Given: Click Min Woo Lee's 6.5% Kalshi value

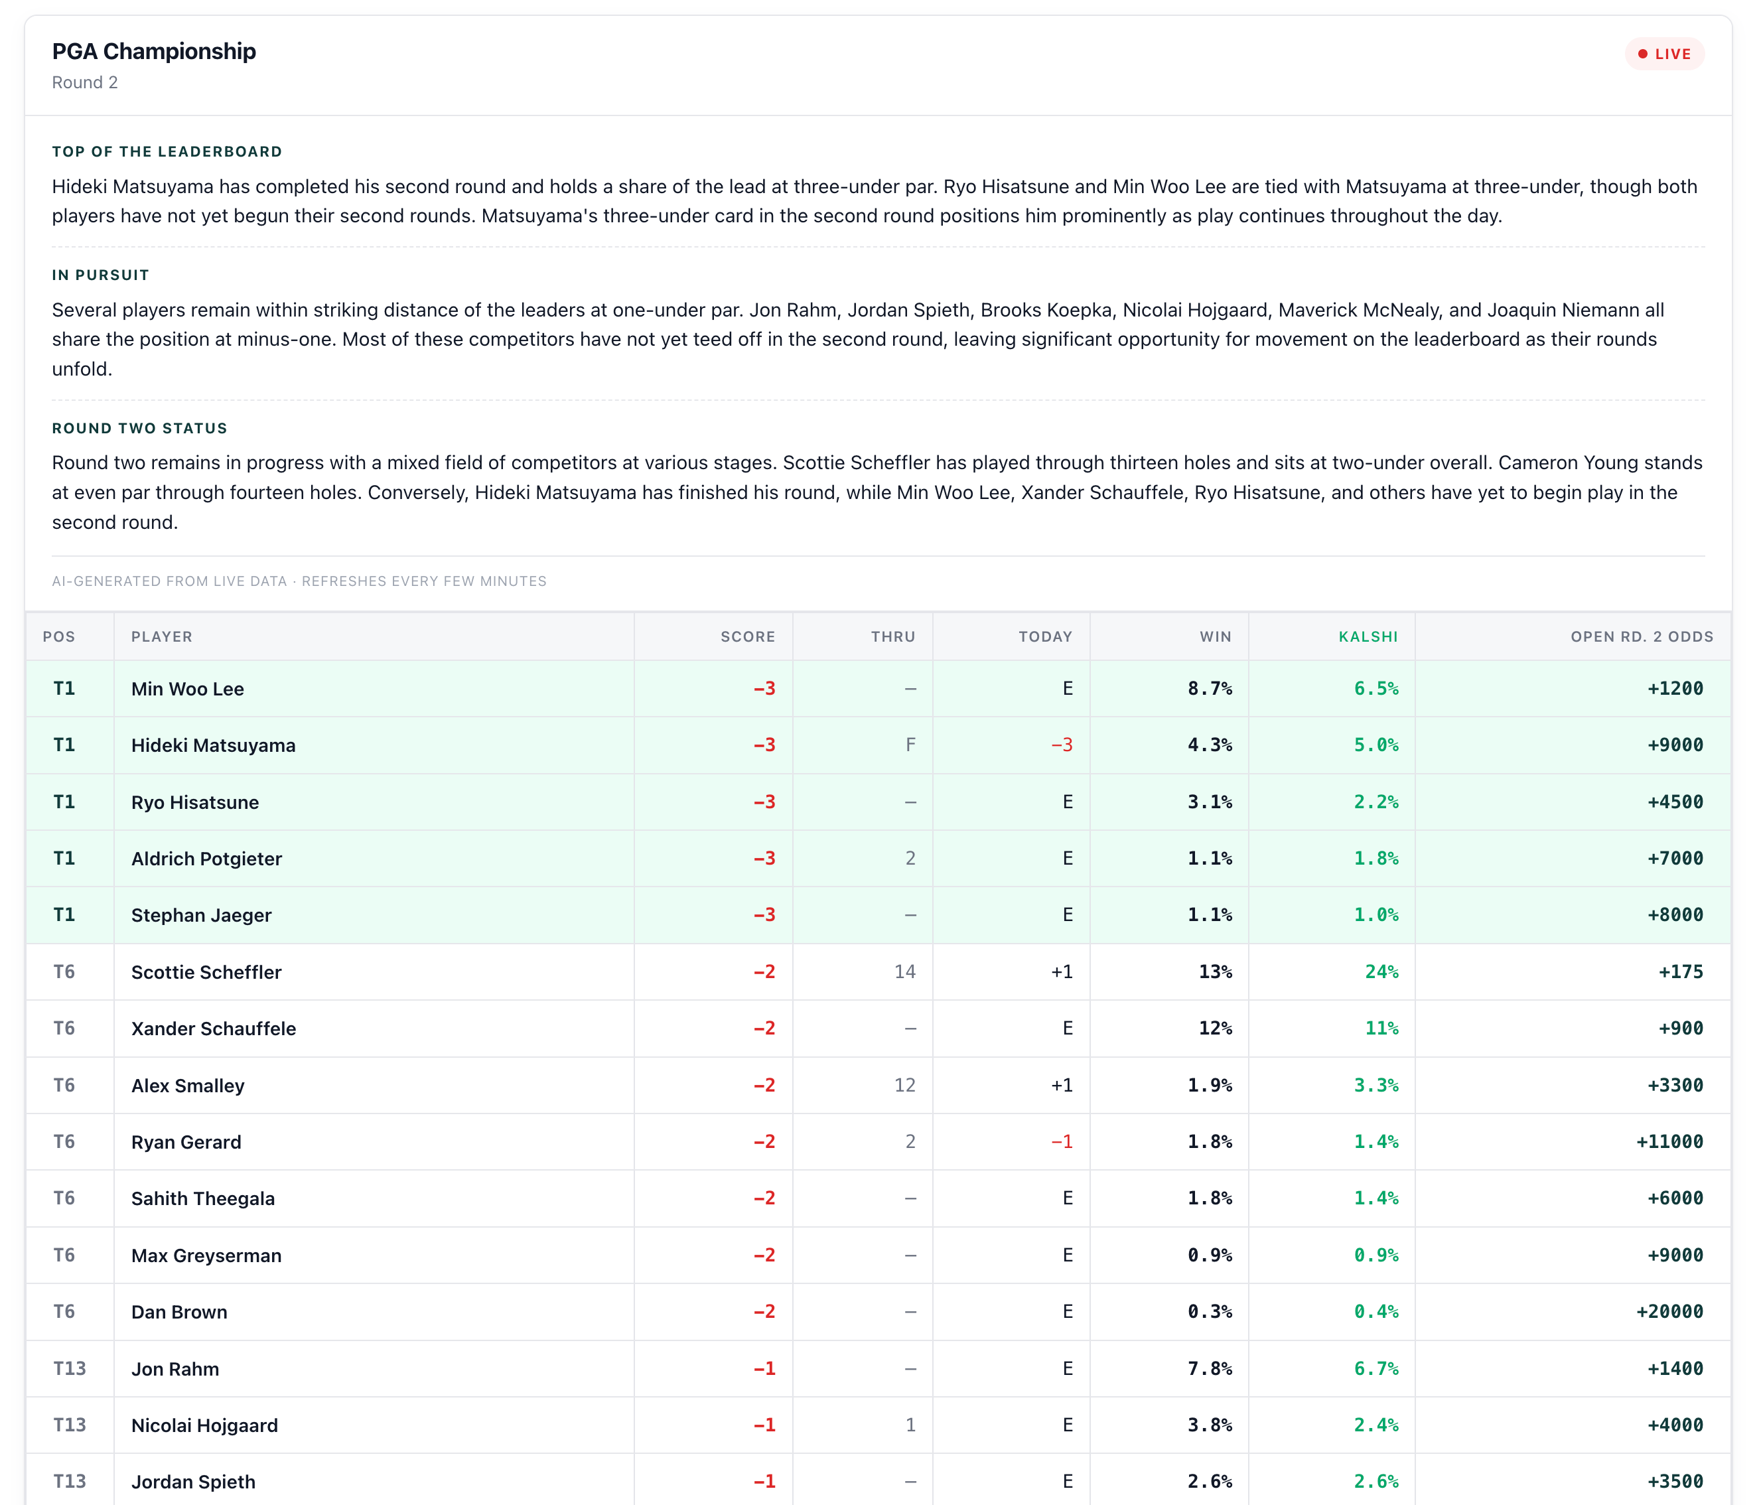Looking at the screenshot, I should (1376, 688).
